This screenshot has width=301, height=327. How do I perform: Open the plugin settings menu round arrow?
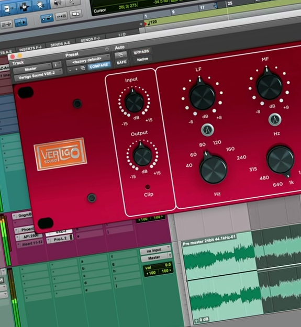coord(107,49)
